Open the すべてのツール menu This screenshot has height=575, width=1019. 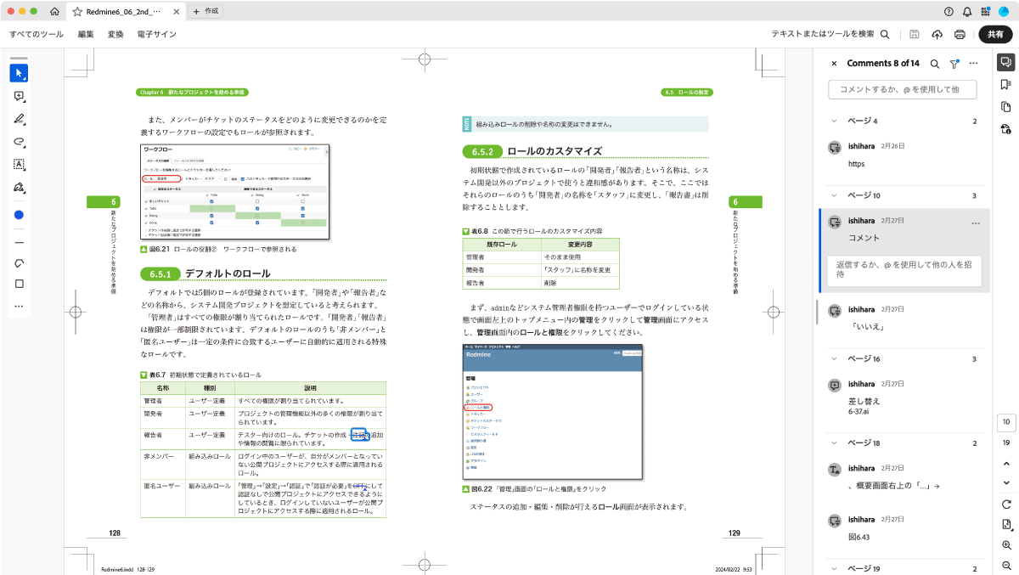(37, 34)
